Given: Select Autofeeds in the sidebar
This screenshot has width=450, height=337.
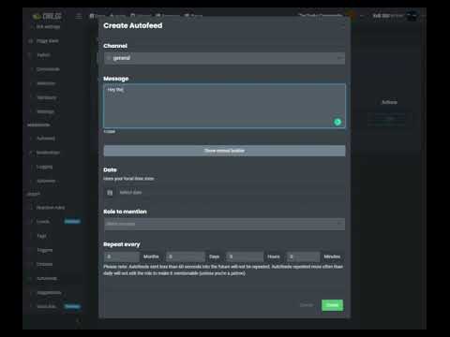Looking at the screenshot, I should click(47, 278).
